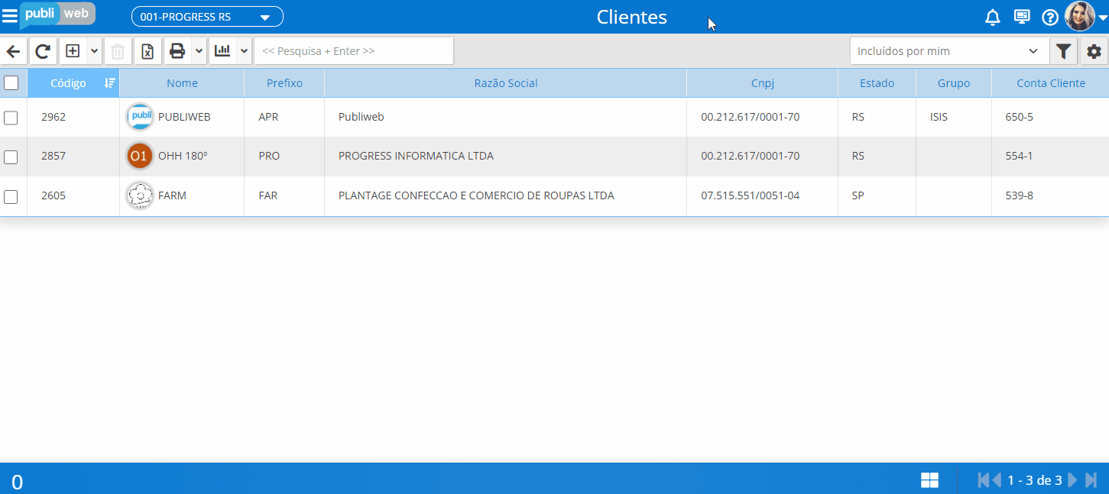This screenshot has width=1109, height=494.
Task: Open the chart report icon
Action: (x=222, y=51)
